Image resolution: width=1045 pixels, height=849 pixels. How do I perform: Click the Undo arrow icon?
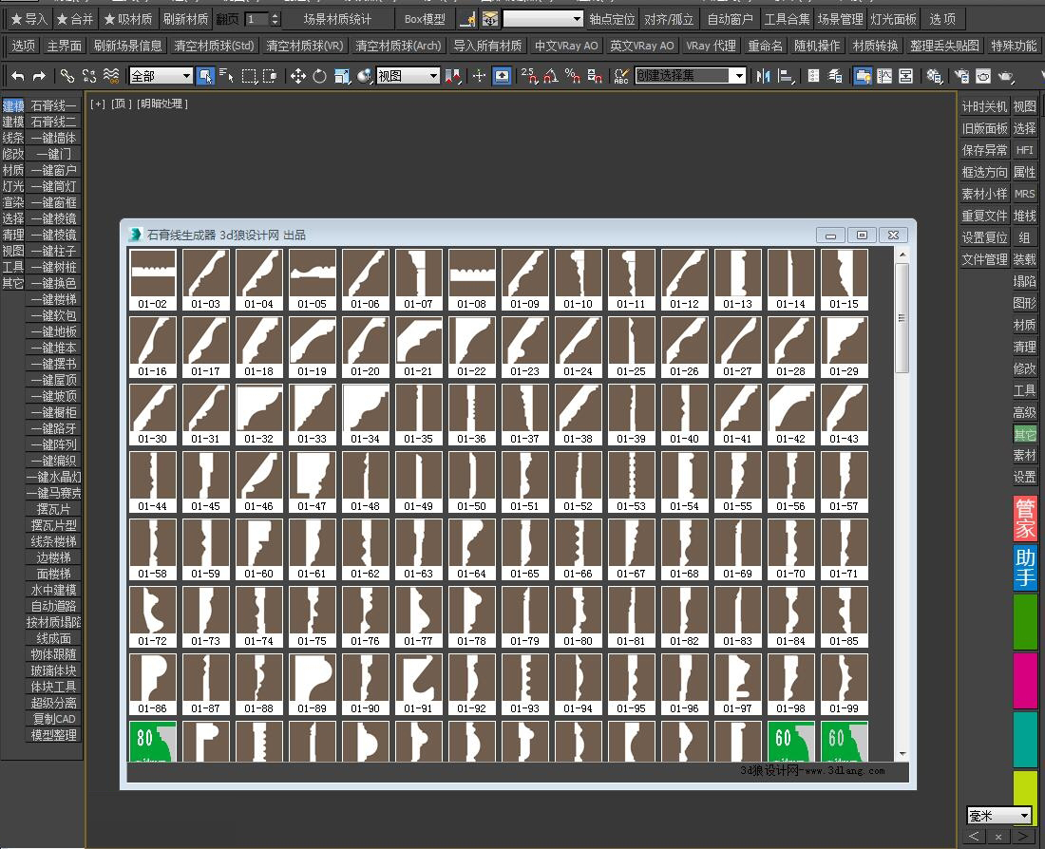(18, 77)
